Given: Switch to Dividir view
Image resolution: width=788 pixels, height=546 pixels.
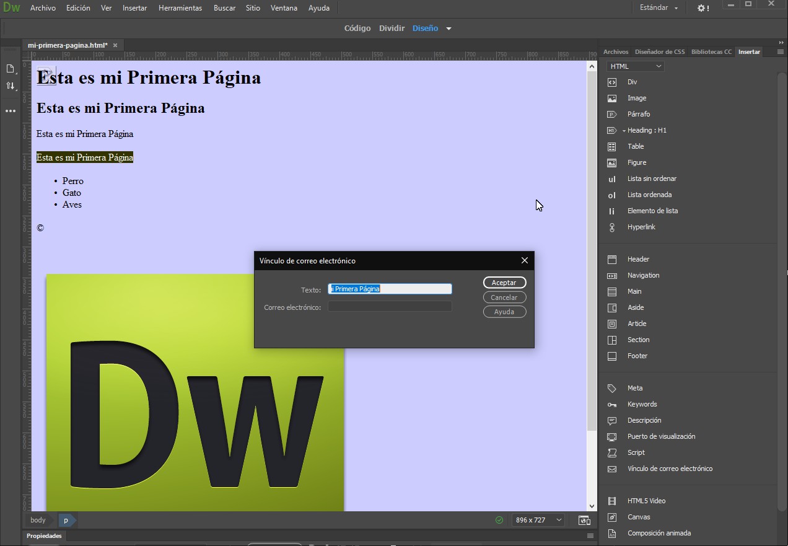Looking at the screenshot, I should tap(392, 29).
